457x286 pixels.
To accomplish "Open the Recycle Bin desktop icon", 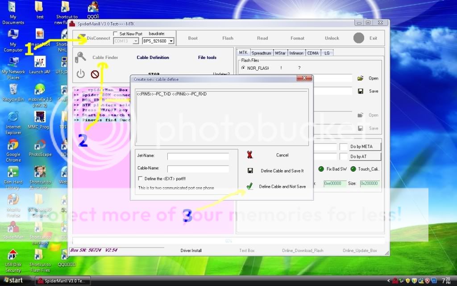I will (13, 93).
